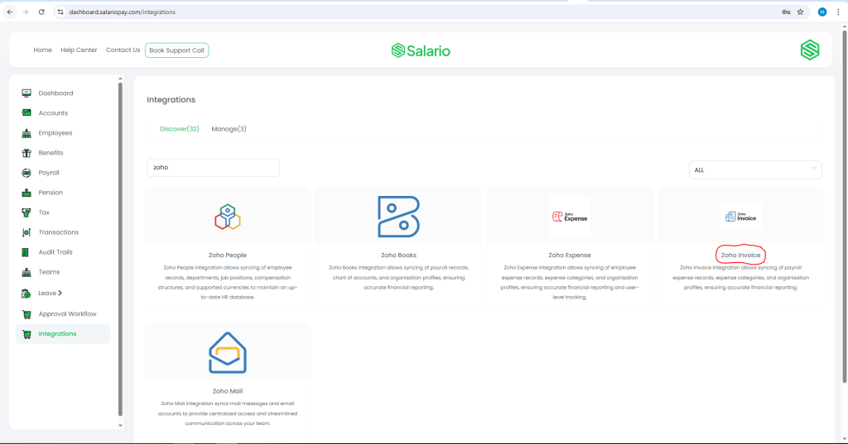Image resolution: width=848 pixels, height=444 pixels.
Task: Click the Integrations page heading
Action: (171, 100)
